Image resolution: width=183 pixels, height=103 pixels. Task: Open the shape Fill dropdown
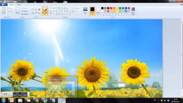pyautogui.click(x=74, y=11)
